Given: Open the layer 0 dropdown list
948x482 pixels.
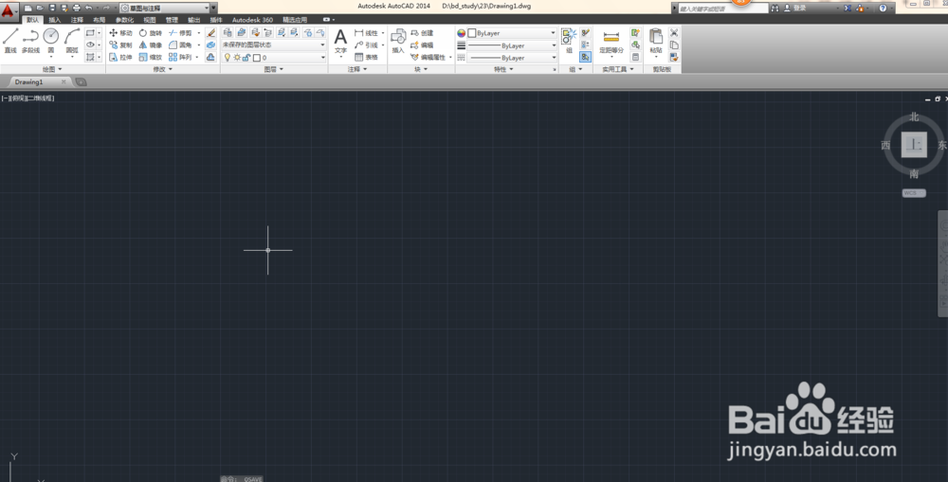Looking at the screenshot, I should [x=275, y=58].
